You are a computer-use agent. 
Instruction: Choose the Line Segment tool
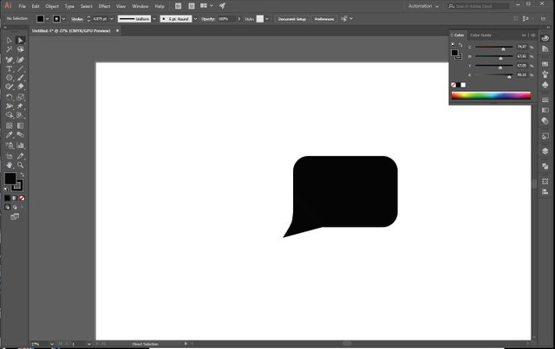[x=20, y=68]
